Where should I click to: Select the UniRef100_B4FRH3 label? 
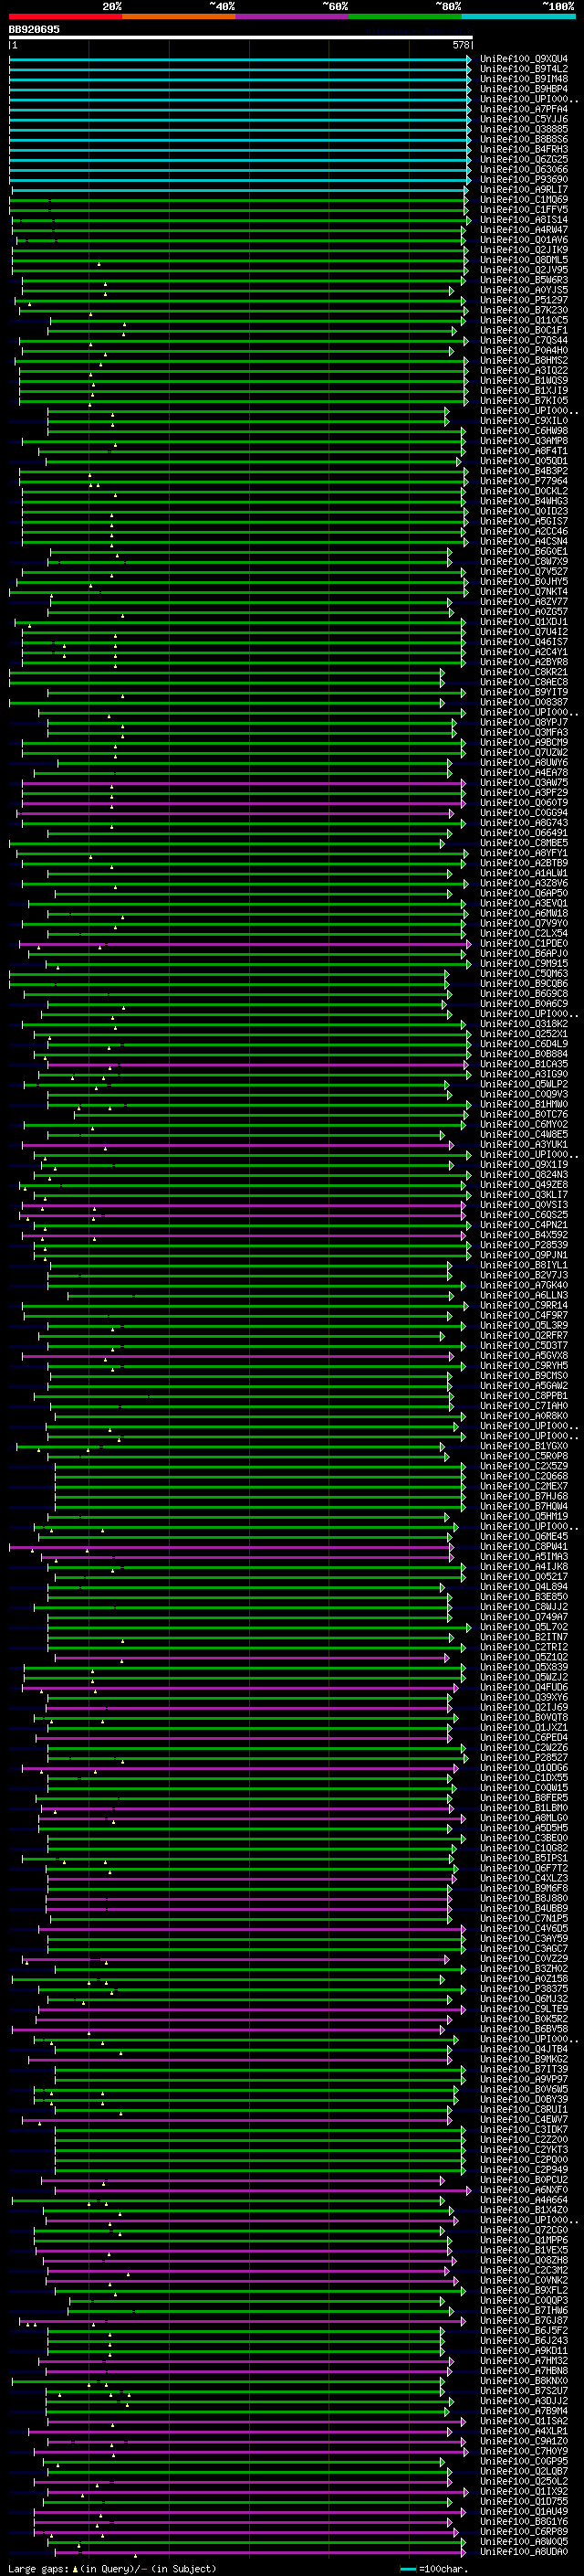point(523,149)
